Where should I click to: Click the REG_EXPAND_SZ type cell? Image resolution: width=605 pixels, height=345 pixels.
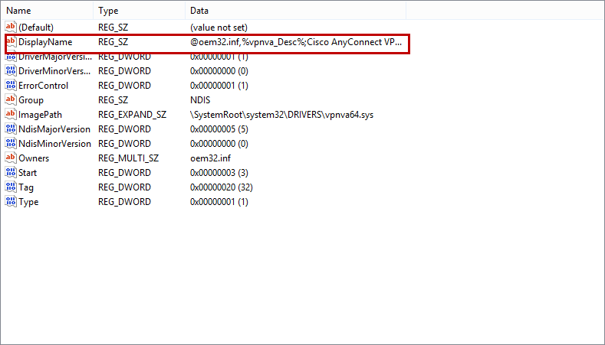(x=133, y=115)
